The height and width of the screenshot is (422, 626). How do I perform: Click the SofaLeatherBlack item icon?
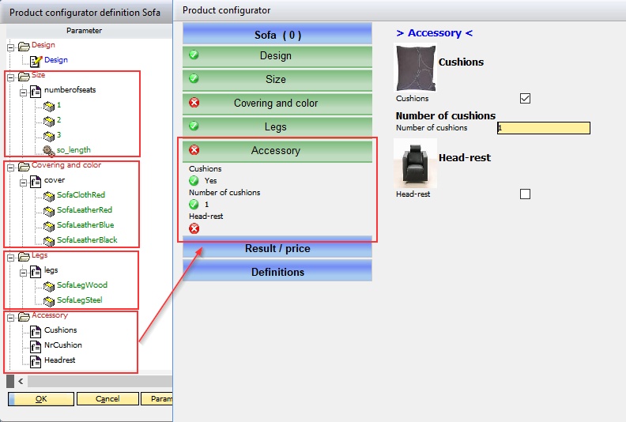coord(48,240)
